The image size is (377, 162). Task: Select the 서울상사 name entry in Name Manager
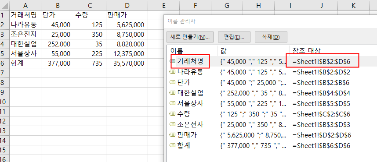tap(190, 103)
